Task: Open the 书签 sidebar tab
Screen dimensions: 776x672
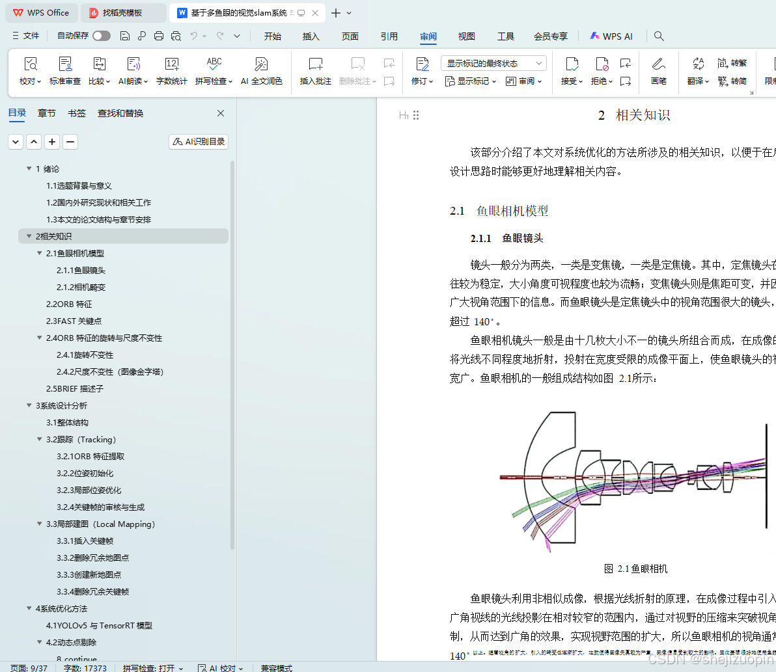Action: (77, 113)
